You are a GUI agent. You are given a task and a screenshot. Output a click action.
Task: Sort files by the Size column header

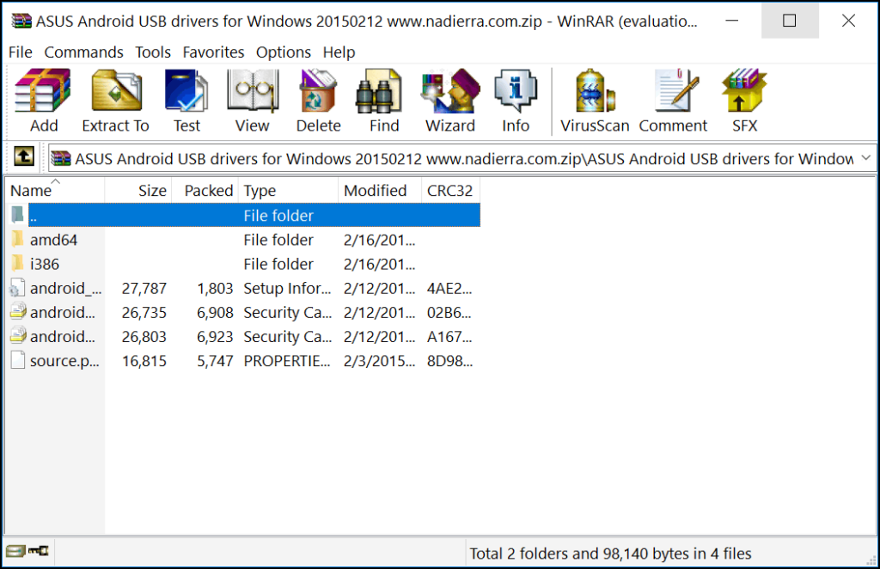click(151, 190)
